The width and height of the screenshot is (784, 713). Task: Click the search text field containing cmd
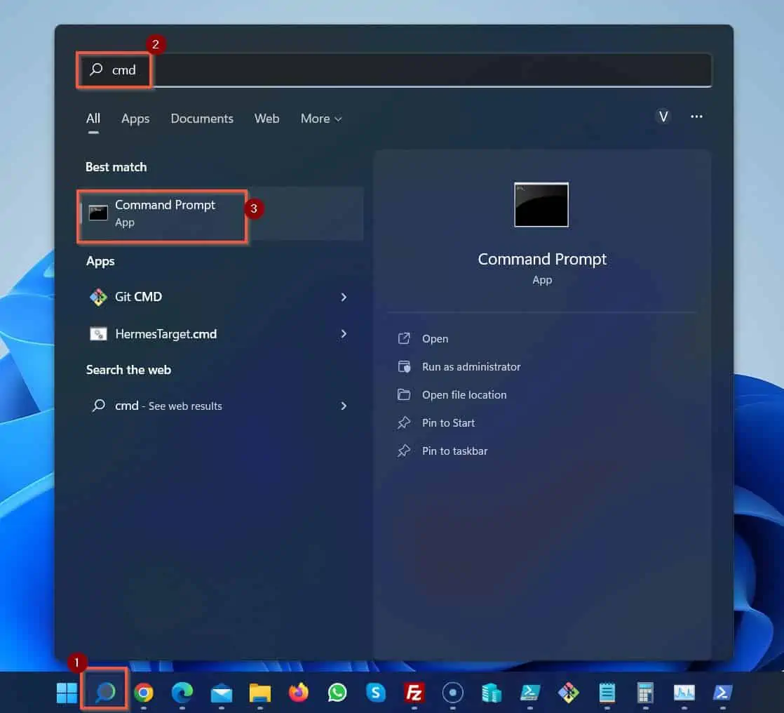click(394, 70)
